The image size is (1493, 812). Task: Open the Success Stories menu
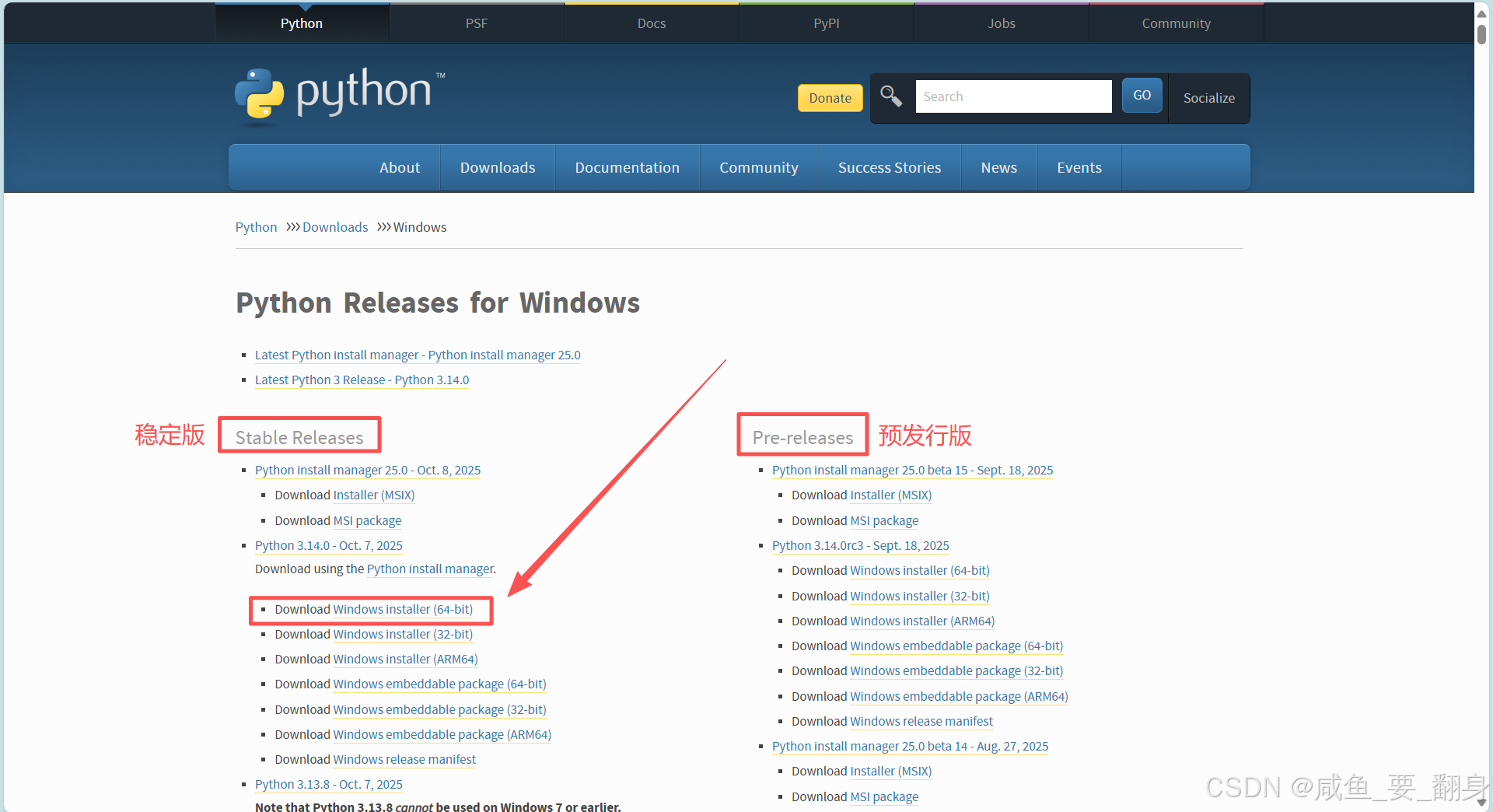click(x=890, y=167)
